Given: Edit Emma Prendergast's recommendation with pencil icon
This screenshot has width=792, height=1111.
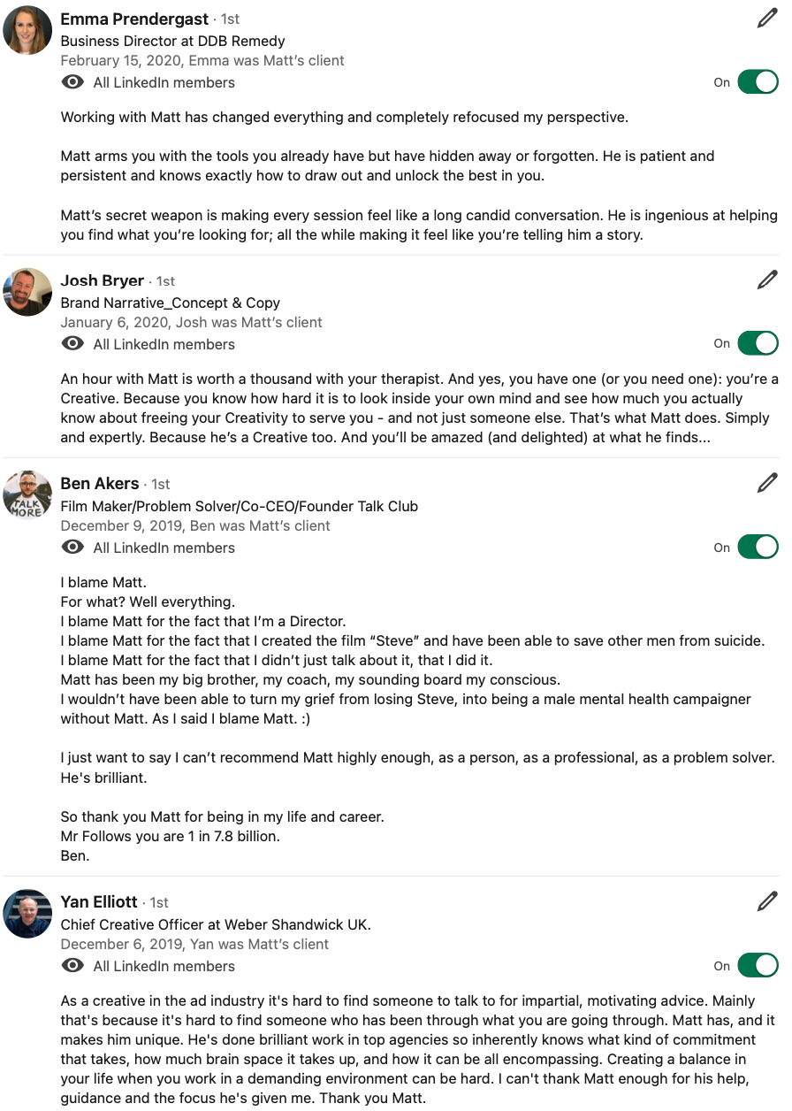Looking at the screenshot, I should [767, 18].
